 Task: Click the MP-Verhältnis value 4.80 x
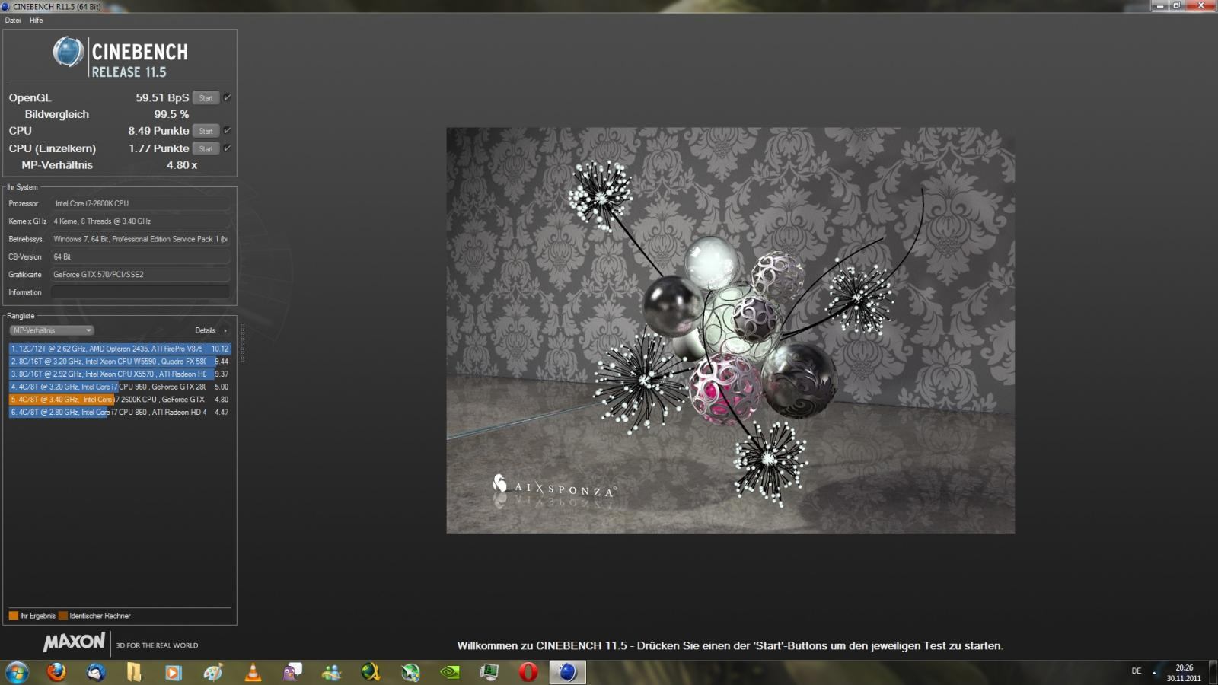(182, 165)
